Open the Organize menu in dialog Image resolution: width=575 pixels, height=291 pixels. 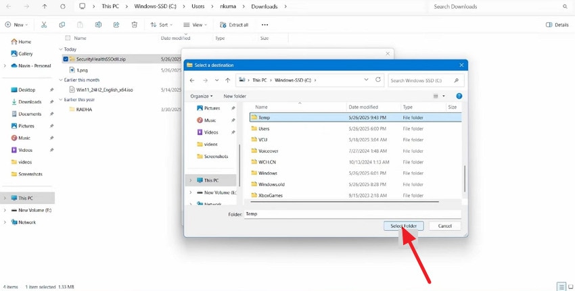click(202, 97)
